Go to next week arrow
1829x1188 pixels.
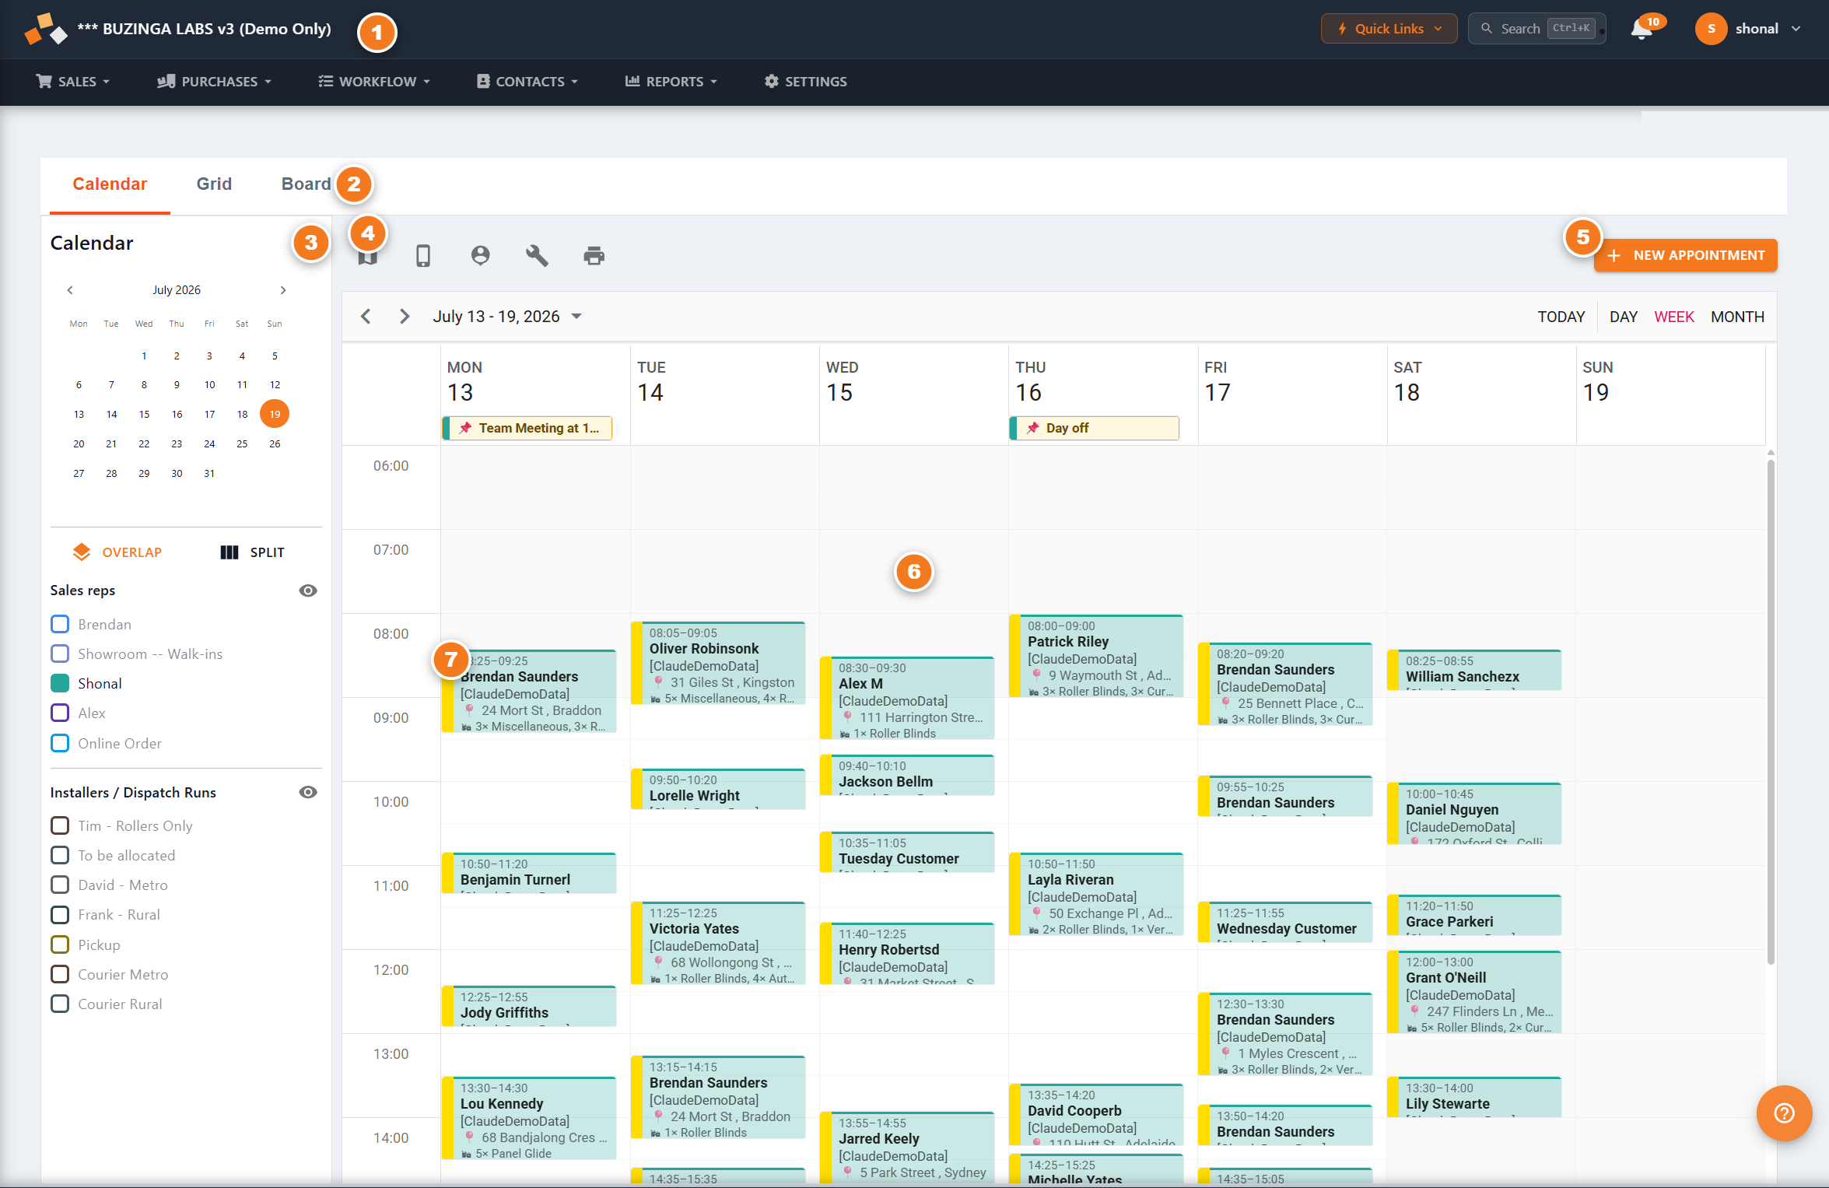(405, 317)
